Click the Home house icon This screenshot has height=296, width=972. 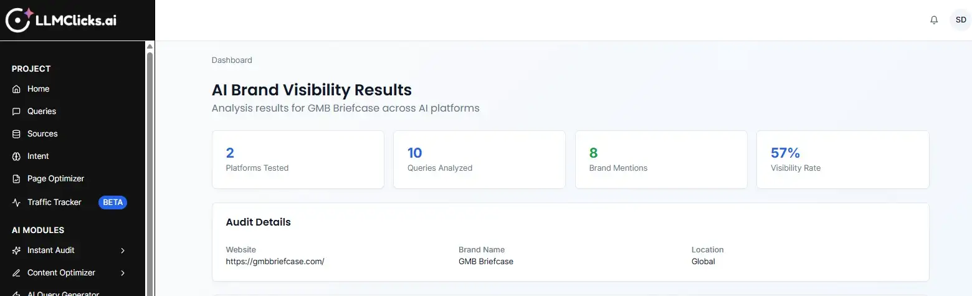point(16,89)
